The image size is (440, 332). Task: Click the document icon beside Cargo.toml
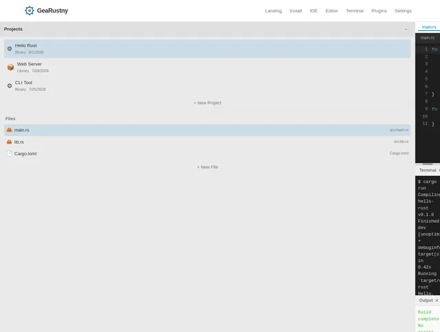tap(9, 153)
